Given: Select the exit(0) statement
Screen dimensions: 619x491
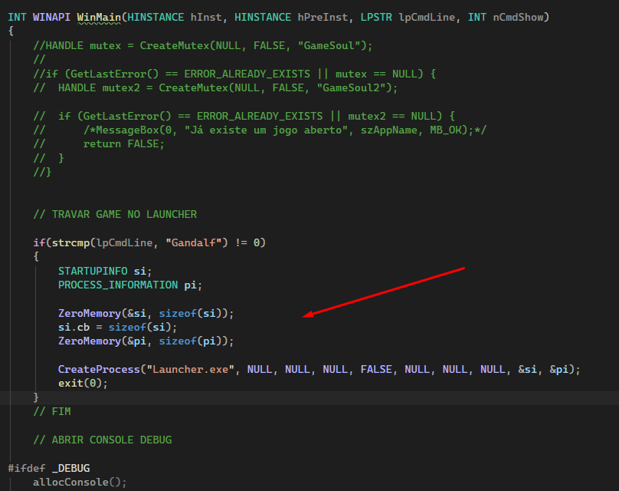Looking at the screenshot, I should tap(83, 383).
